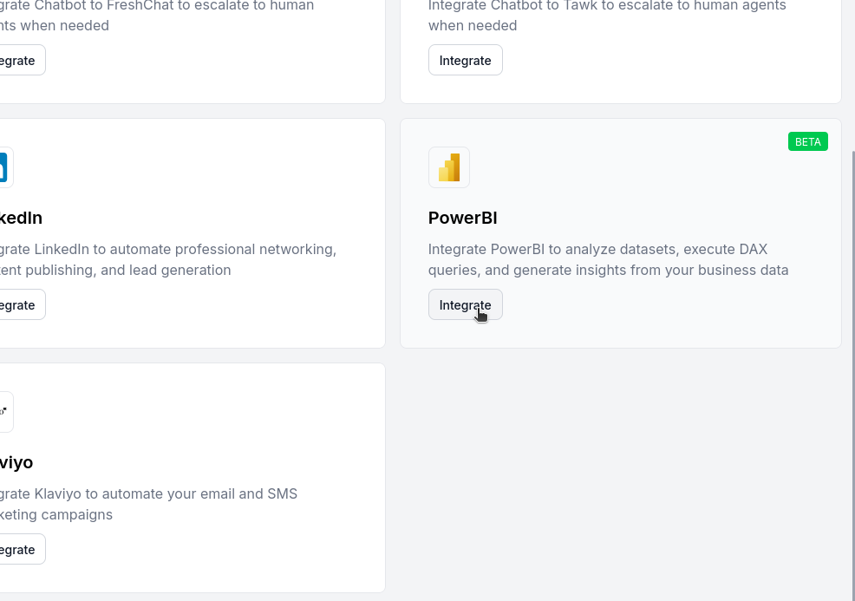
Task: Click the PowerBI card heading
Action: click(x=462, y=218)
